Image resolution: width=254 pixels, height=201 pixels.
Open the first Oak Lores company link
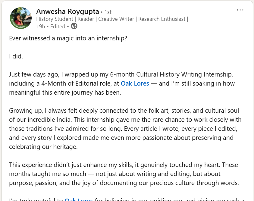[135, 83]
